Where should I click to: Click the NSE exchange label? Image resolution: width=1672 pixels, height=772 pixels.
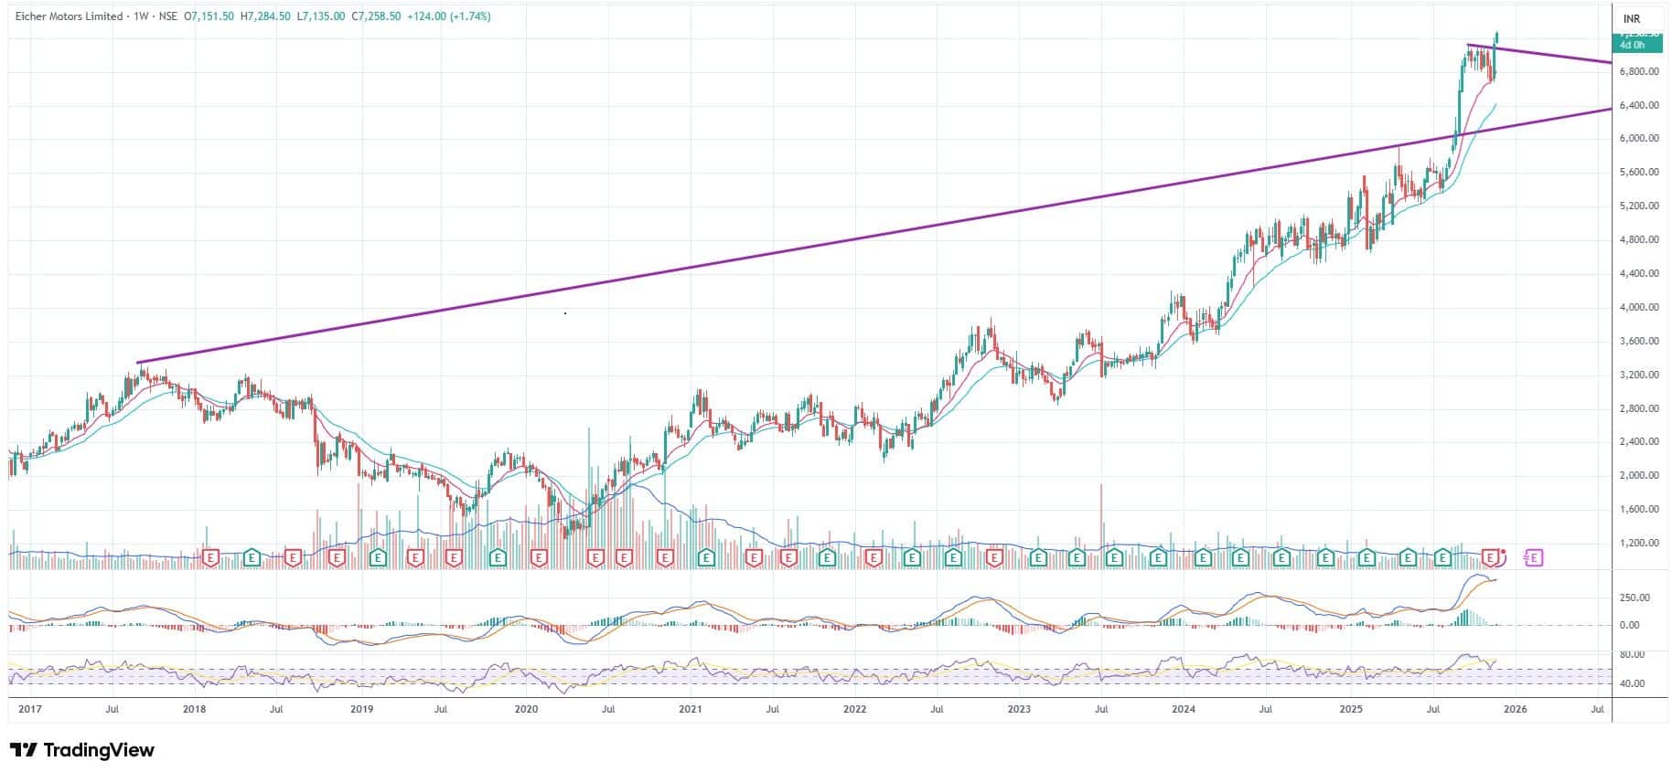coord(168,16)
